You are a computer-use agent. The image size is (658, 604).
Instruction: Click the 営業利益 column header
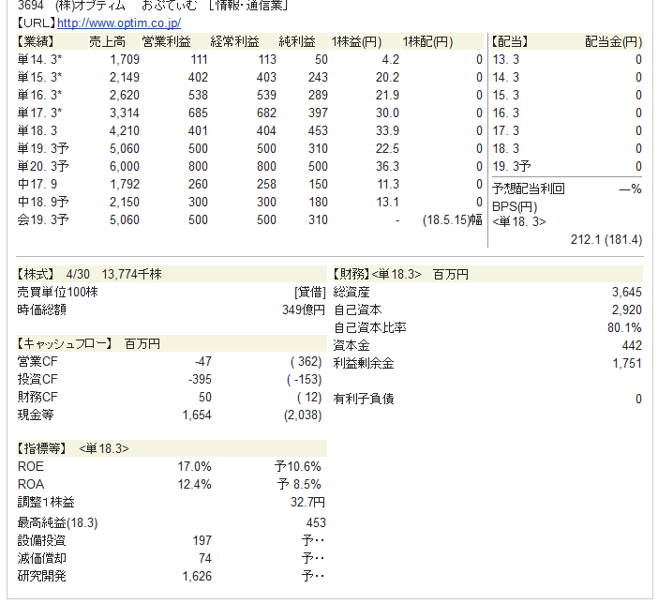tap(166, 42)
